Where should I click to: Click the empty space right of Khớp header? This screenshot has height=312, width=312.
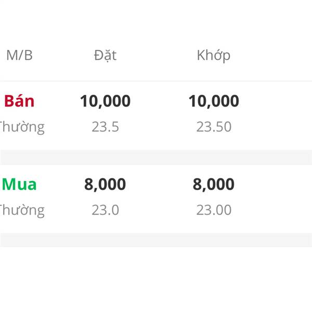[x=276, y=55]
